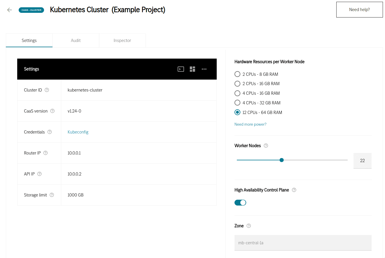The height and width of the screenshot is (258, 385).
Task: Open the three-dot overflow menu on Settings panel
Action: pyautogui.click(x=204, y=69)
